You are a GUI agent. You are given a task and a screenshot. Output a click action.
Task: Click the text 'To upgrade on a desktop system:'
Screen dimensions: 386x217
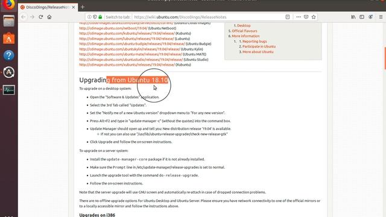coord(106,89)
